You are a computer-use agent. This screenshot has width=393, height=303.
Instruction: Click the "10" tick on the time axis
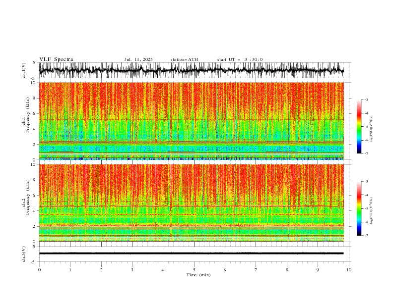349,270
